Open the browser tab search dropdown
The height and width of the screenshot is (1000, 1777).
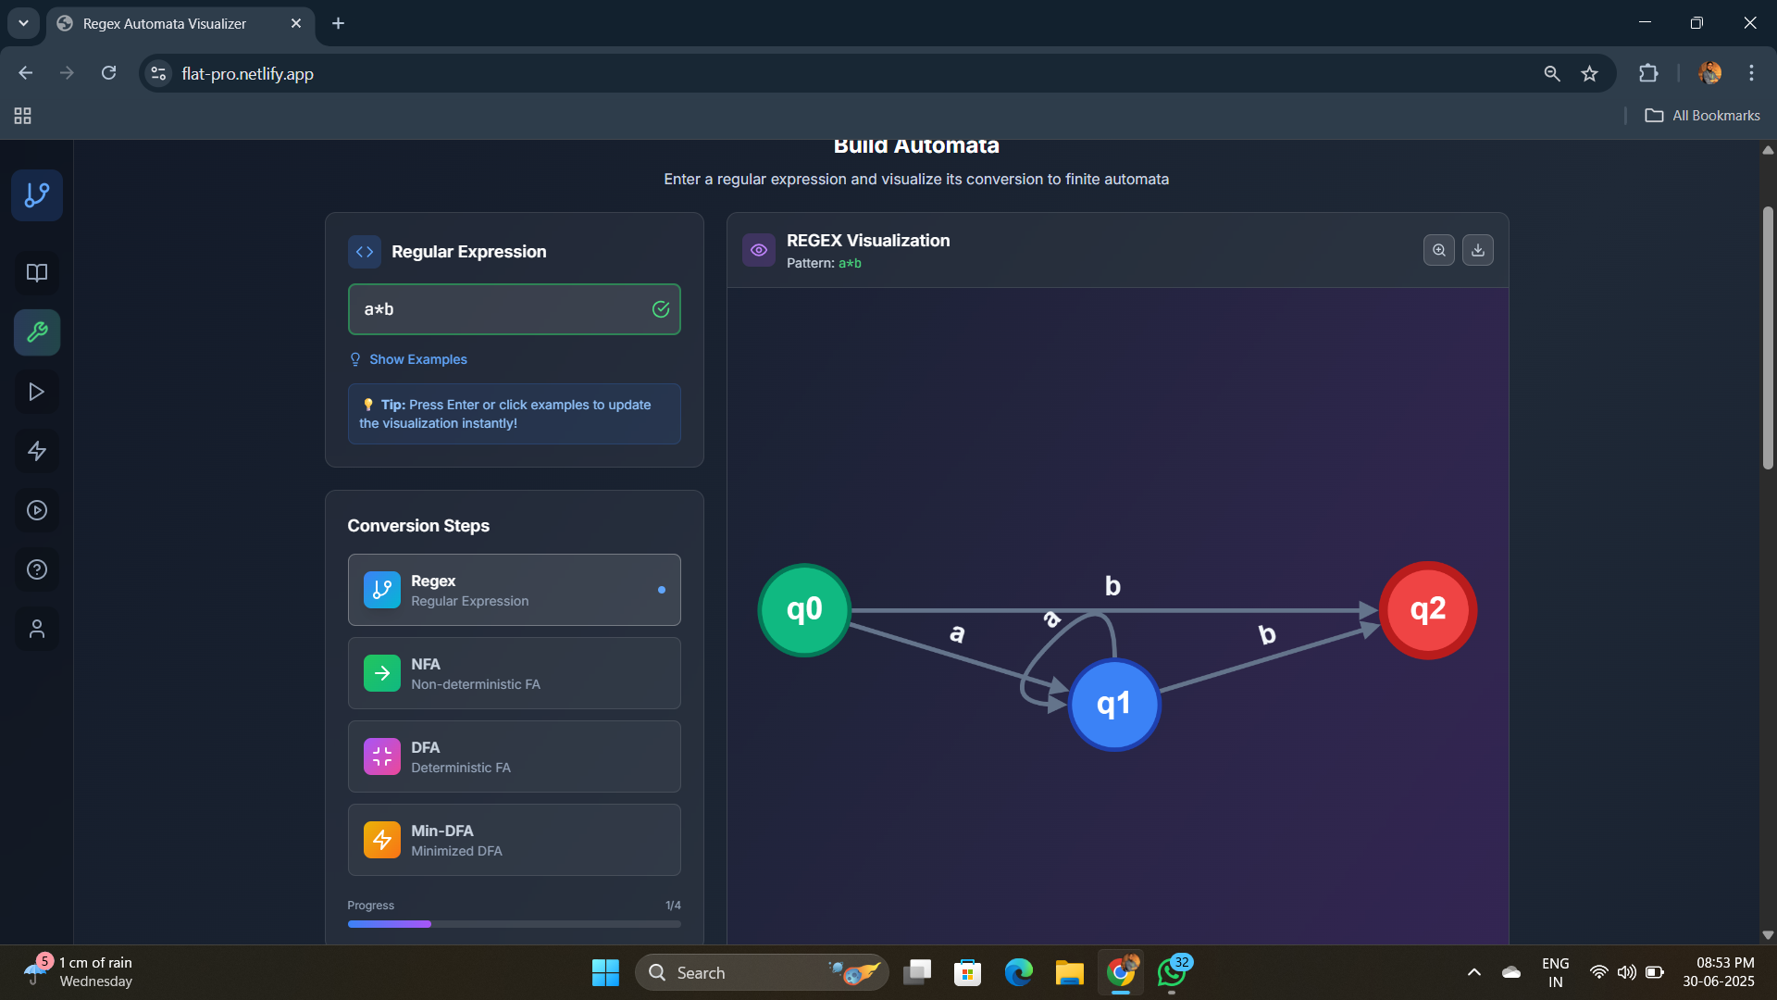(x=23, y=23)
